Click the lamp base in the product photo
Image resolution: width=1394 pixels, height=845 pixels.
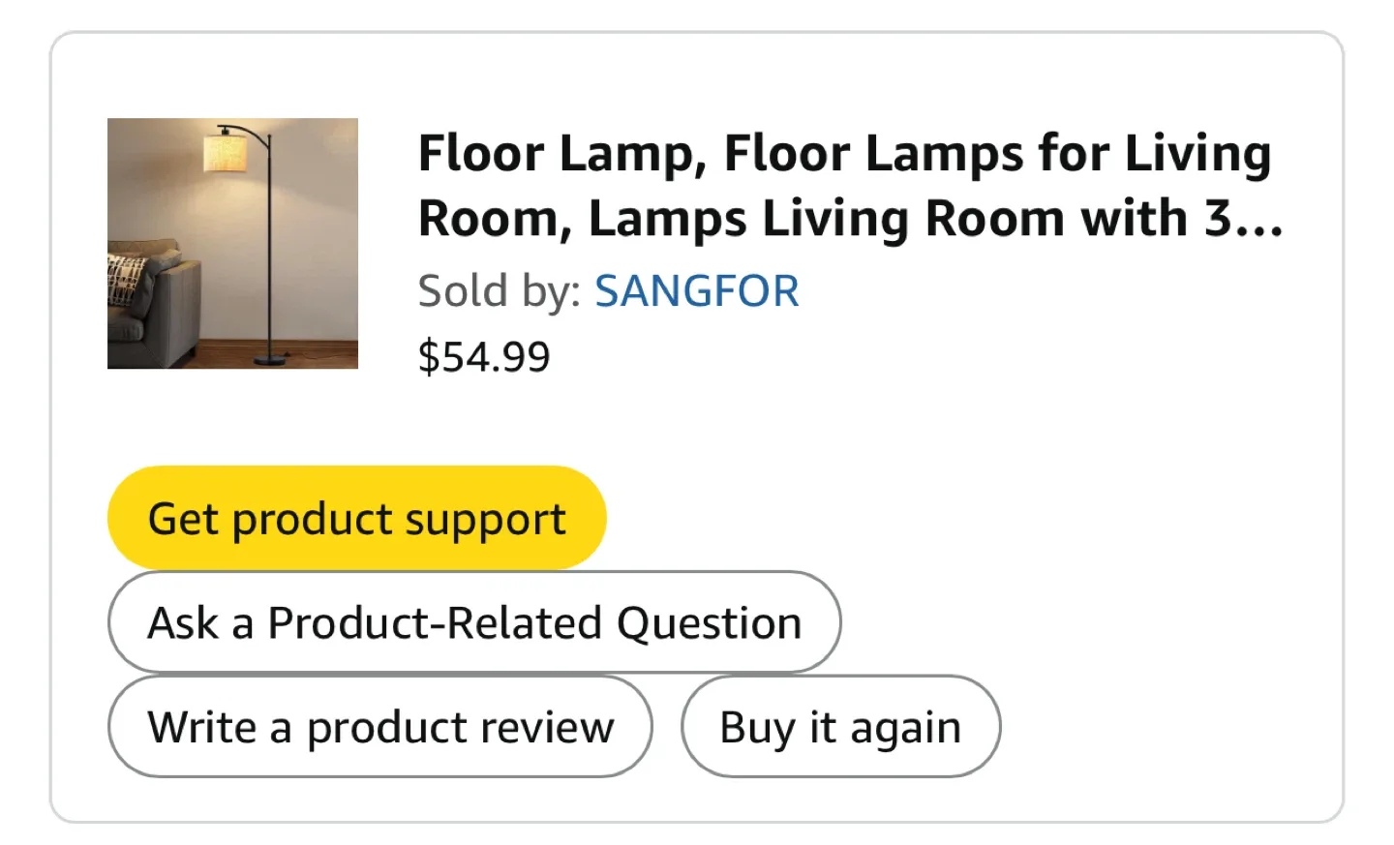269,360
